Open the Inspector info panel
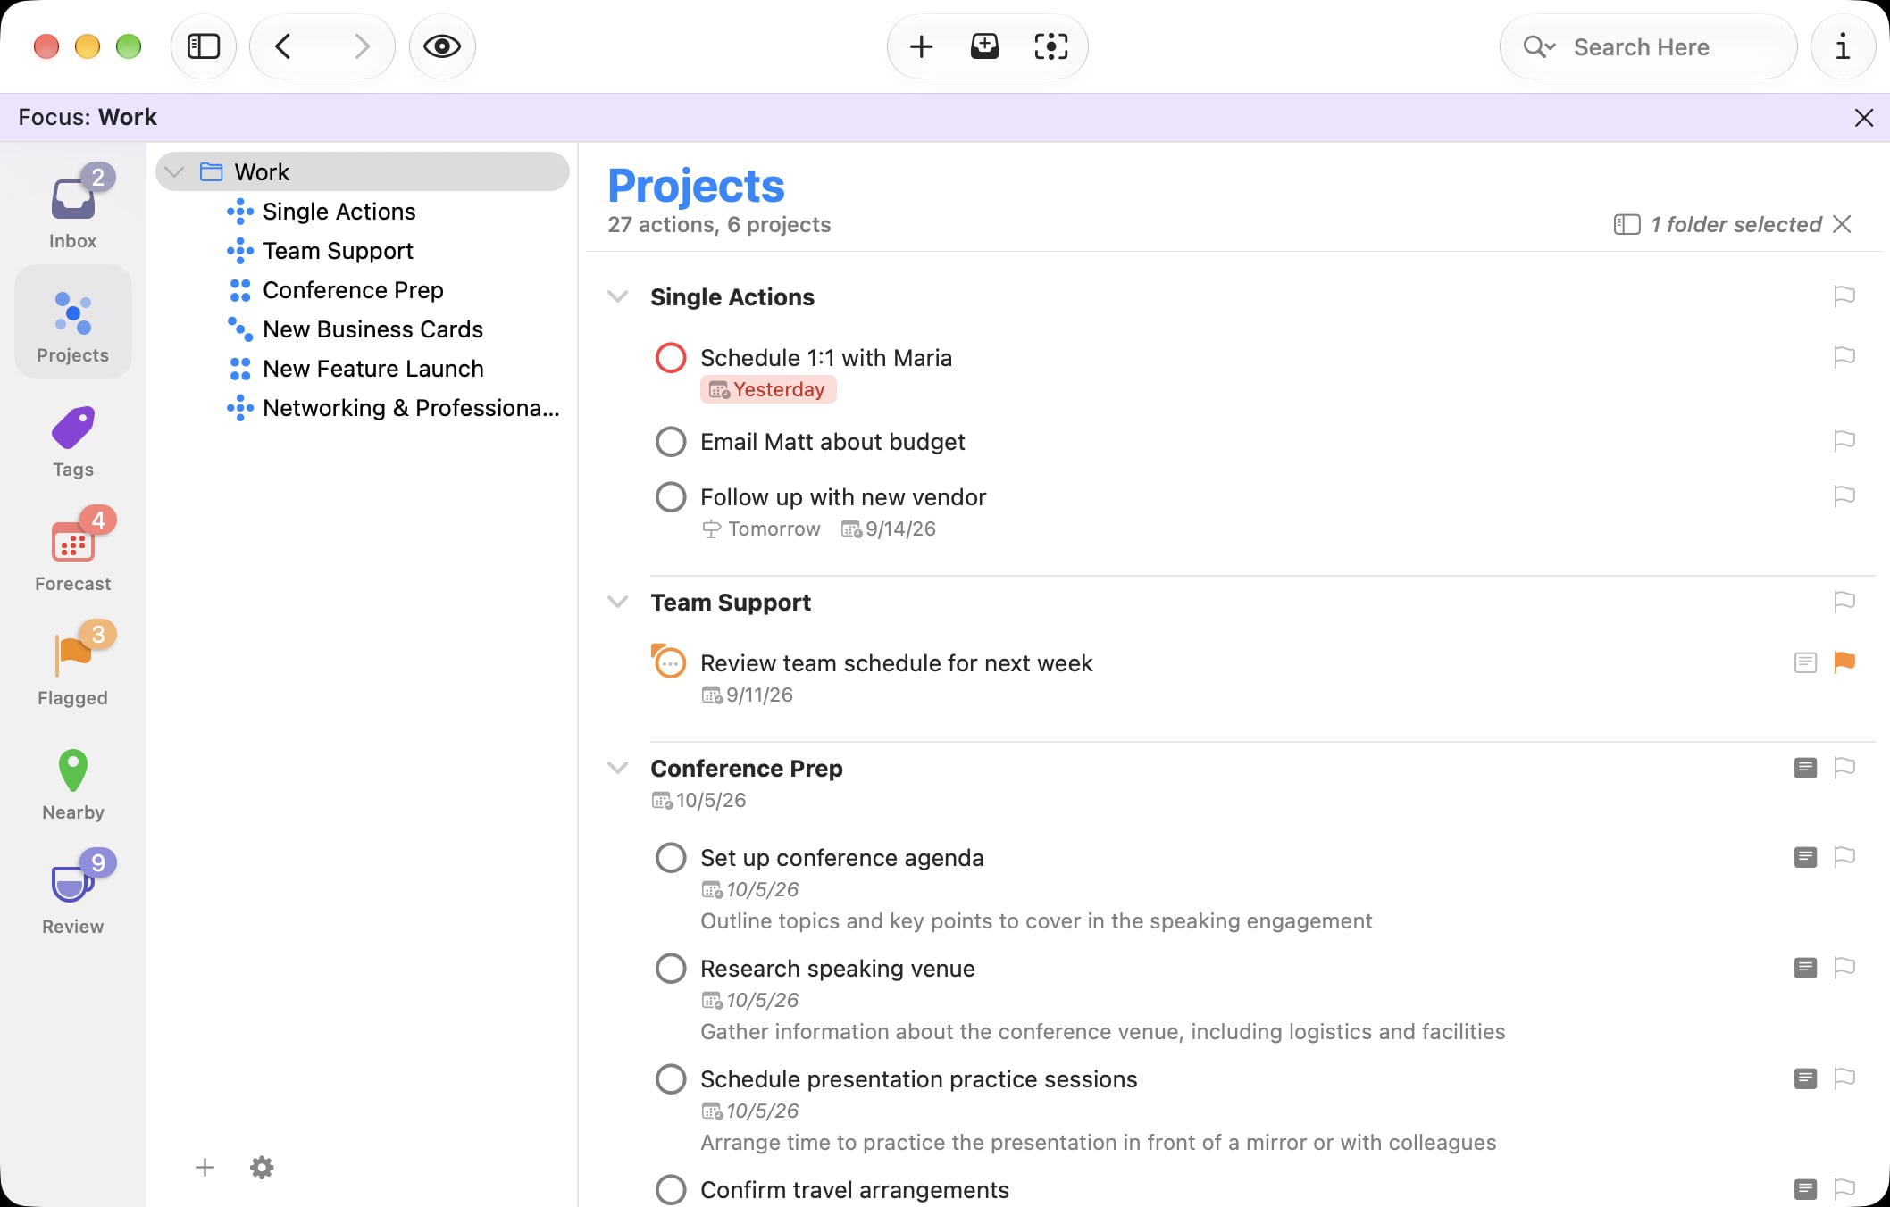The height and width of the screenshot is (1207, 1890). point(1843,46)
